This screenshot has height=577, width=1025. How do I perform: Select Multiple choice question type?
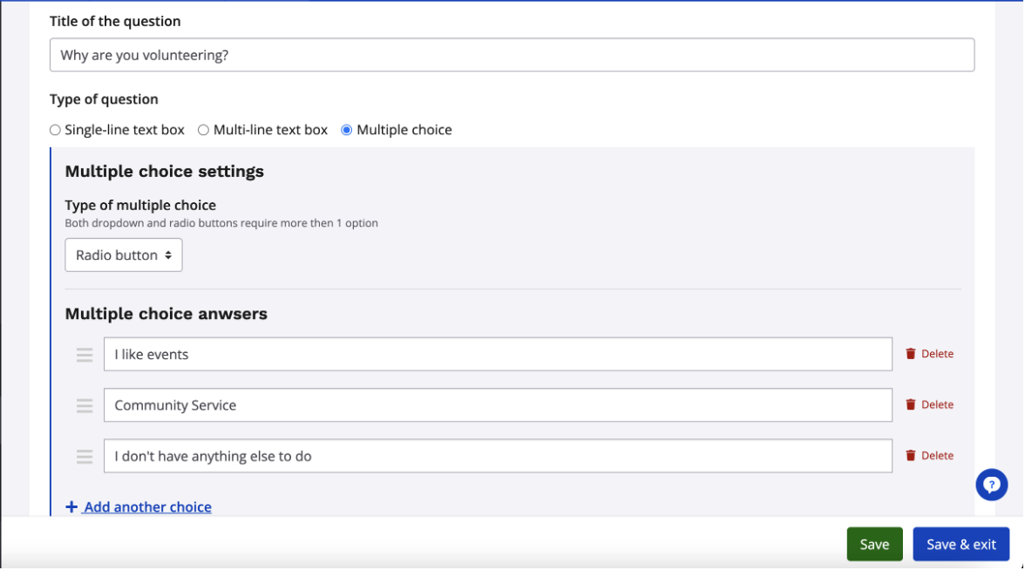(x=347, y=131)
